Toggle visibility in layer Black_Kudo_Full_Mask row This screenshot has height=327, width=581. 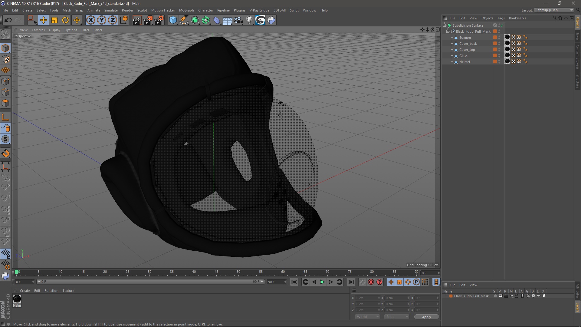tap(501, 296)
